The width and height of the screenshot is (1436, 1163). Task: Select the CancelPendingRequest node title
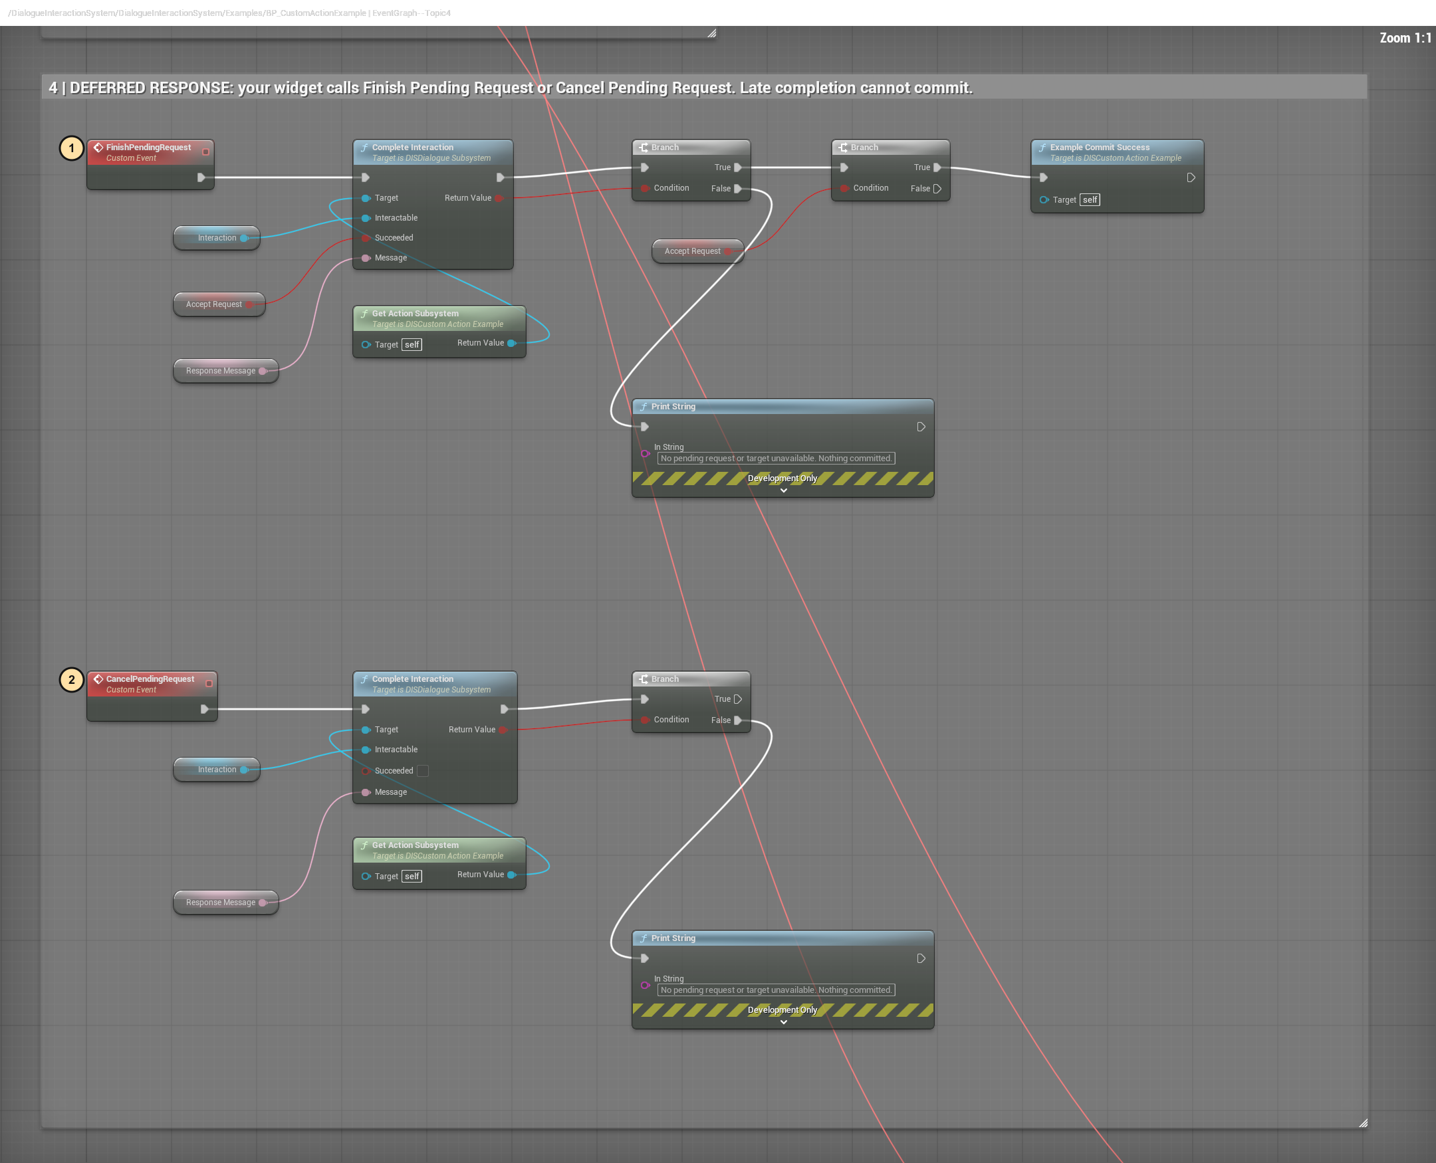pyautogui.click(x=150, y=679)
